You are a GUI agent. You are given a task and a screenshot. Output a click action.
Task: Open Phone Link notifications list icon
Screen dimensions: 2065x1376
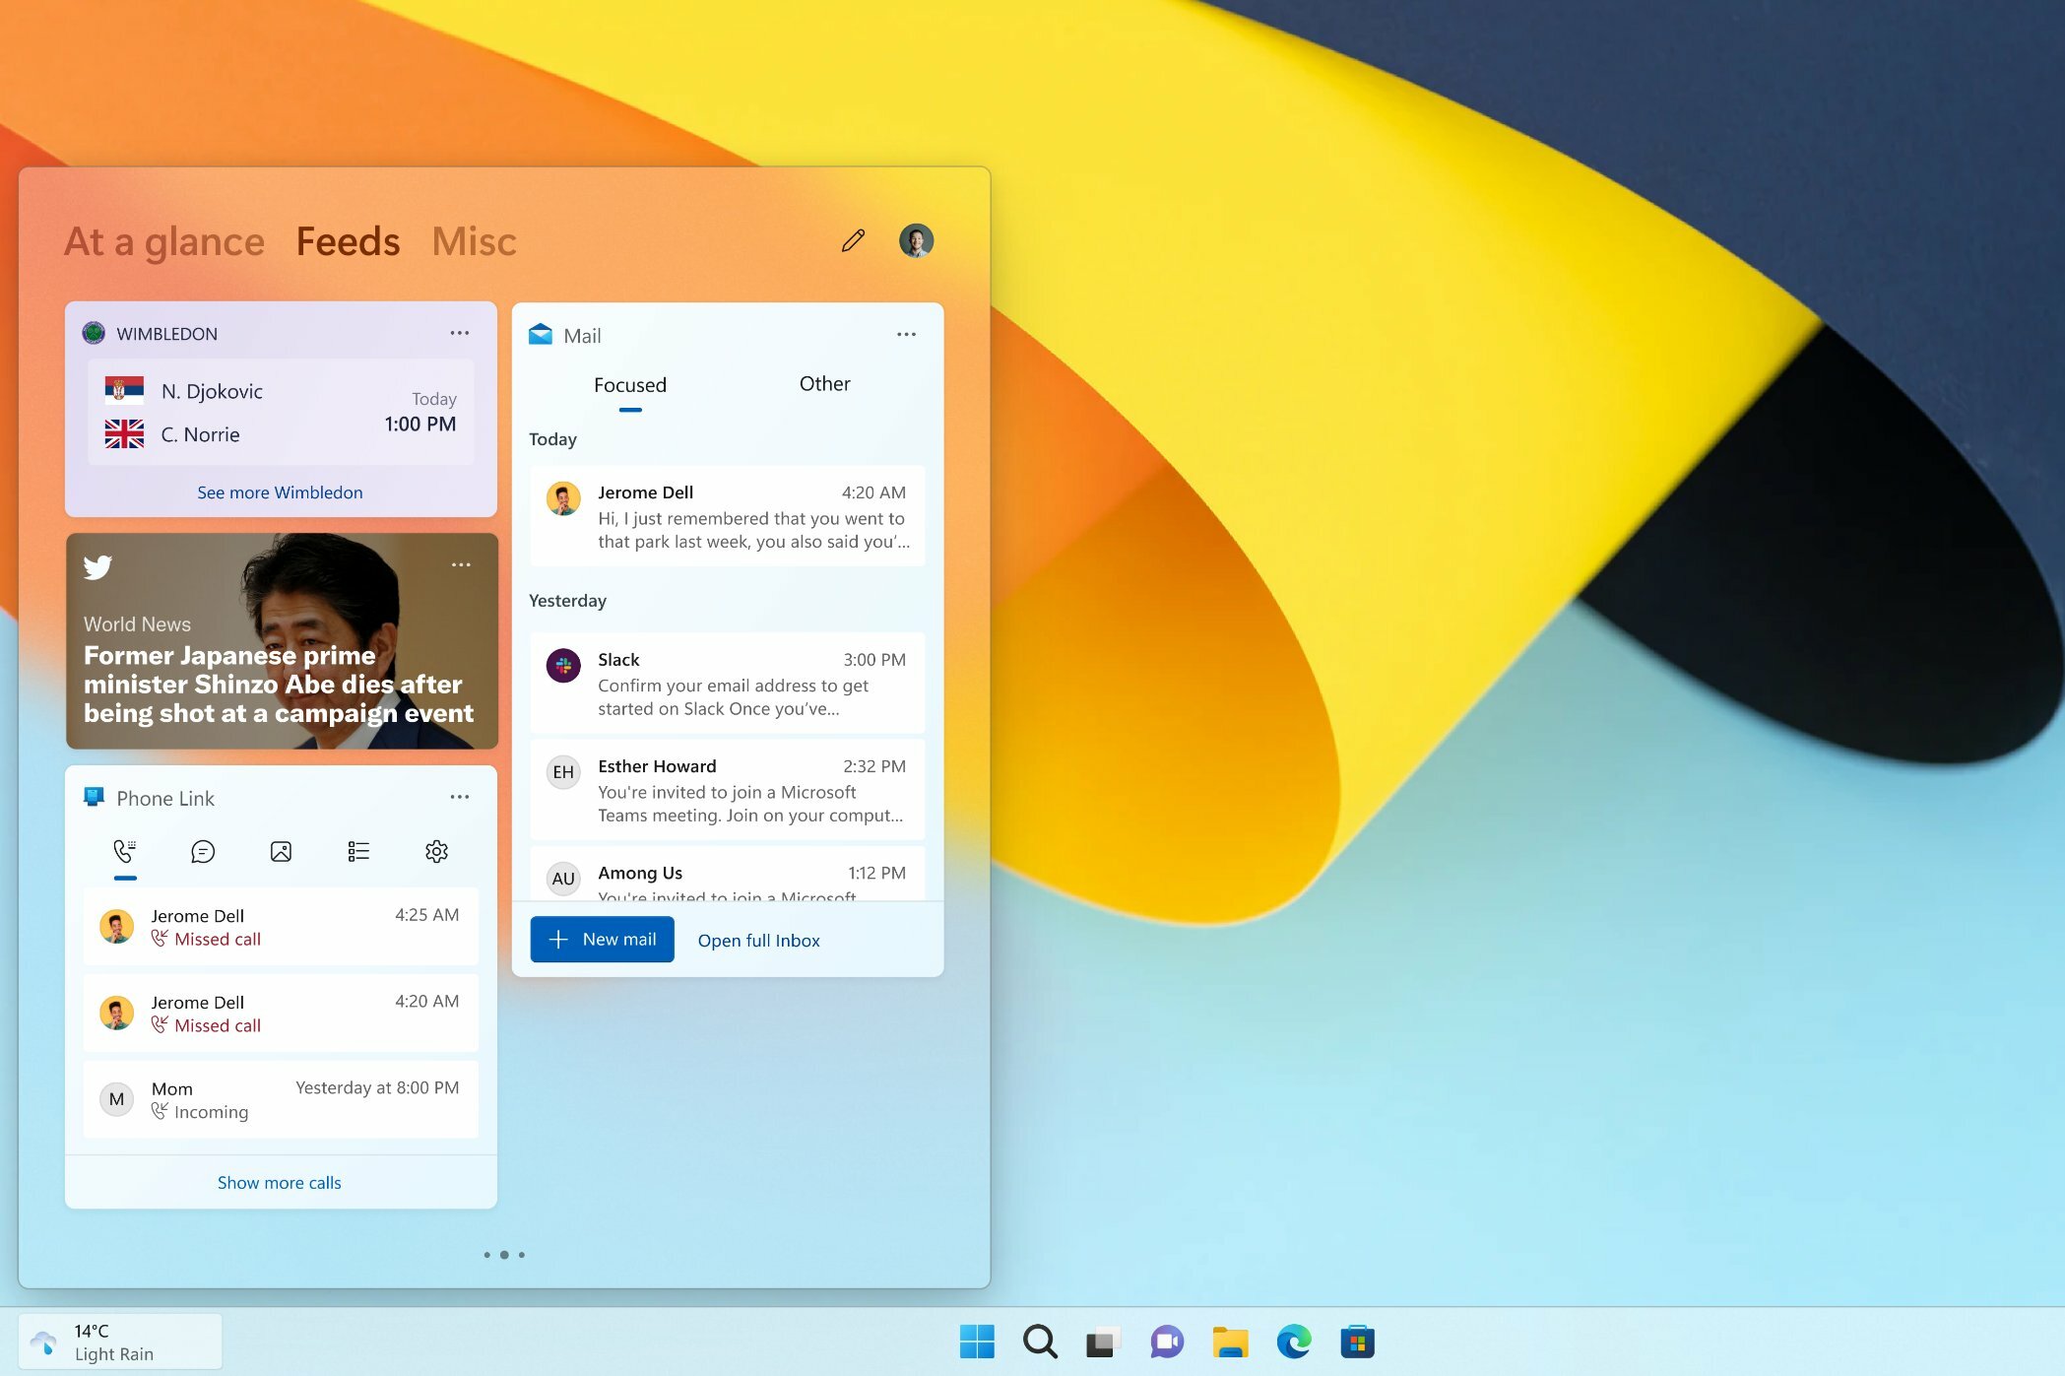pos(358,851)
